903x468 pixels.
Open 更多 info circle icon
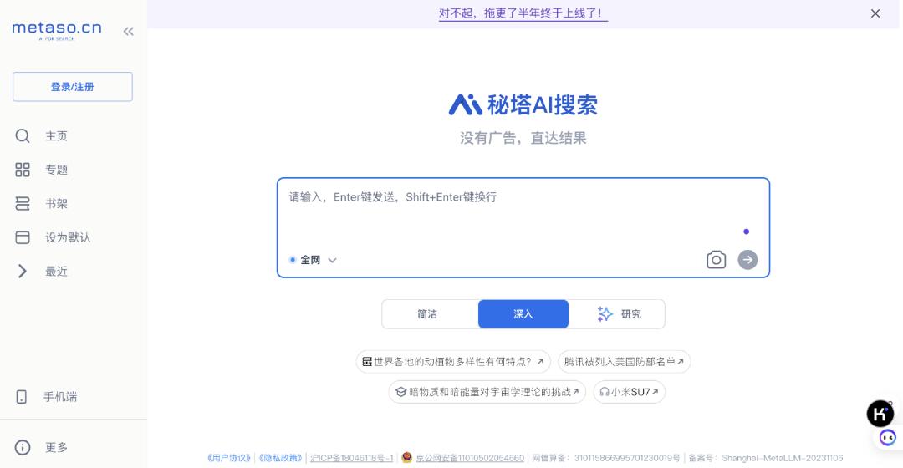coord(23,447)
